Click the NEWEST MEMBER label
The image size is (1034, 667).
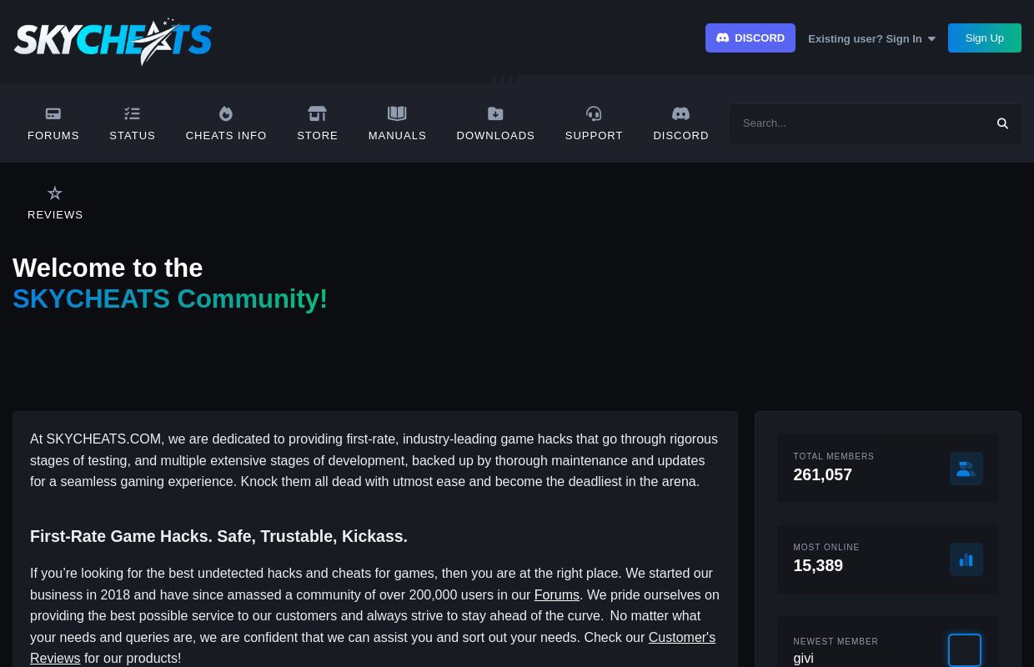pos(836,642)
